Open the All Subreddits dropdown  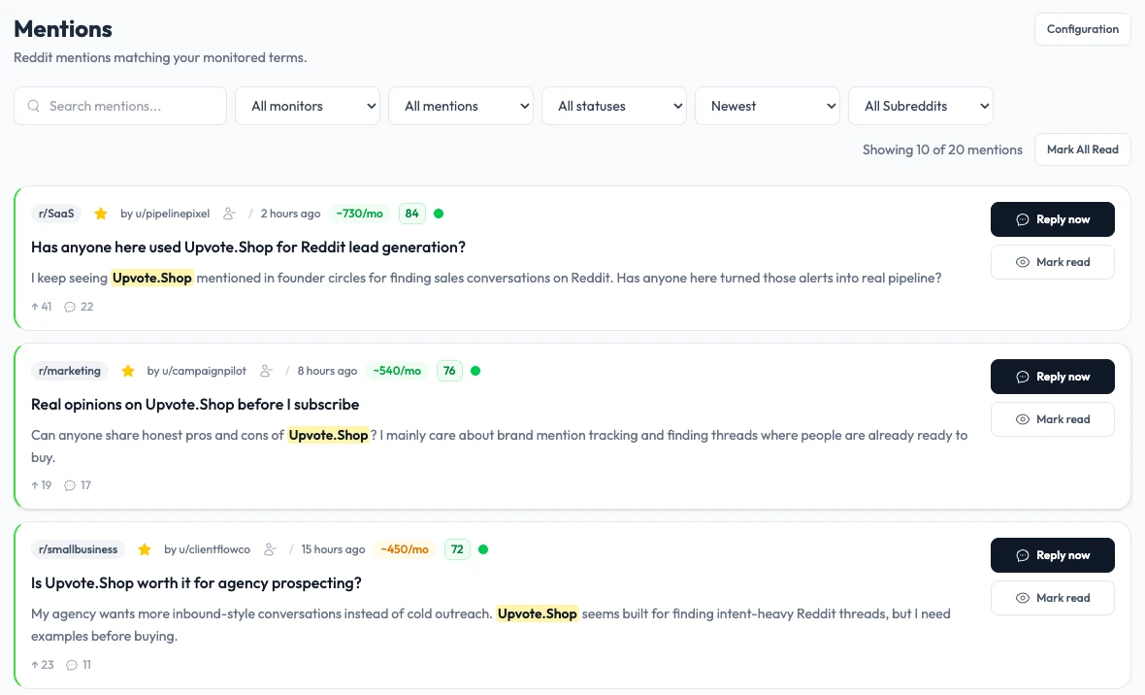pyautogui.click(x=921, y=106)
